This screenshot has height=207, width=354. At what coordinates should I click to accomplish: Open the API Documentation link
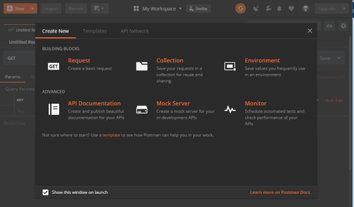coord(95,103)
